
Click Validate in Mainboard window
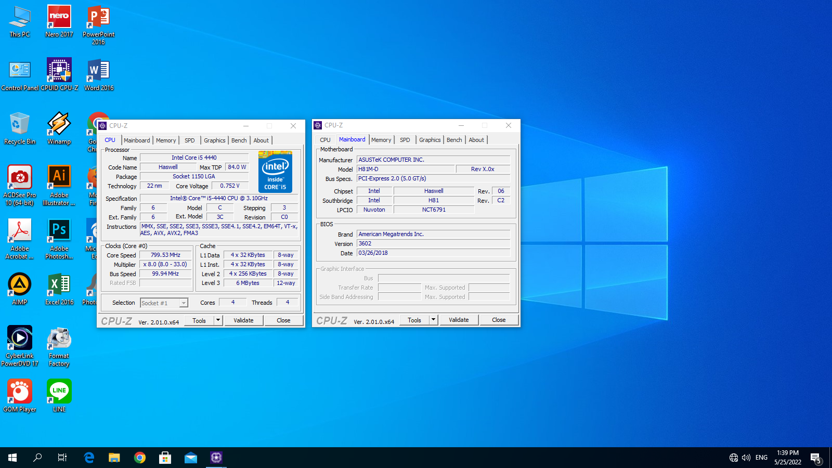tap(459, 320)
